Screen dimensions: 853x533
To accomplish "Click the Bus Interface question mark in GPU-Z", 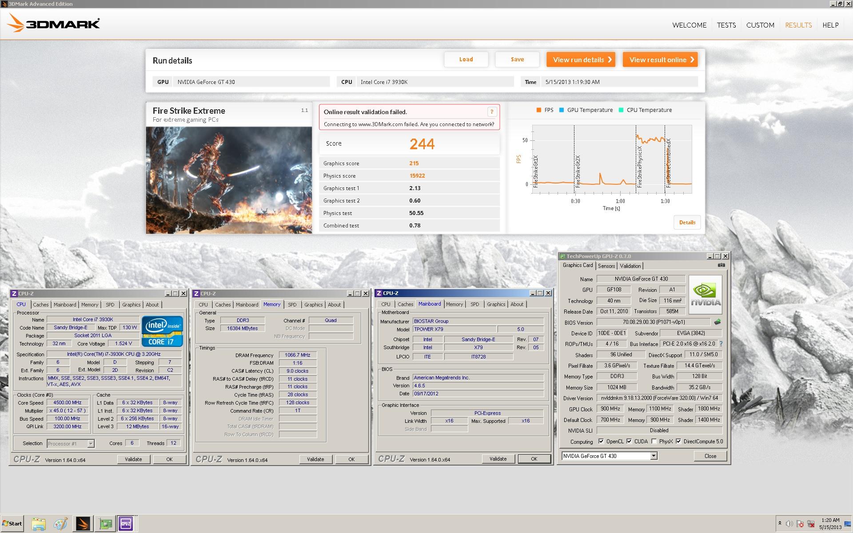I will click(x=721, y=344).
